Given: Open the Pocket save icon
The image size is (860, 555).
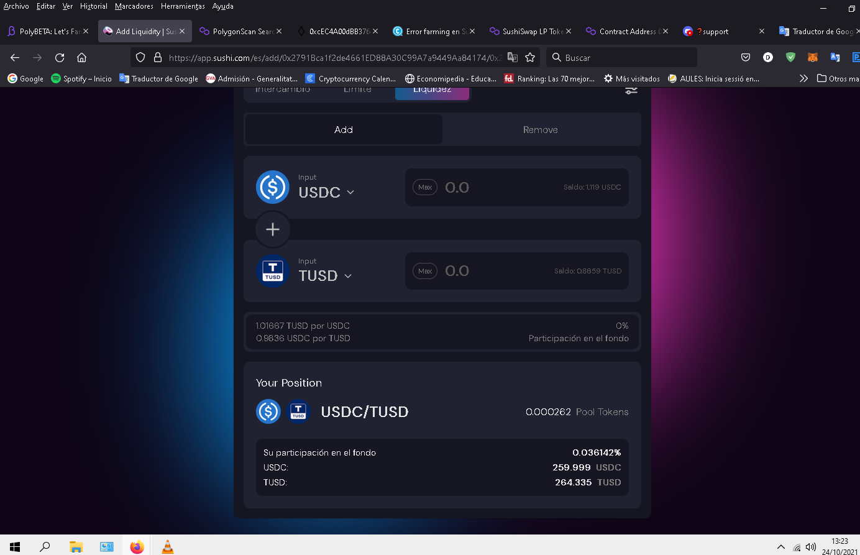Looking at the screenshot, I should pyautogui.click(x=746, y=57).
